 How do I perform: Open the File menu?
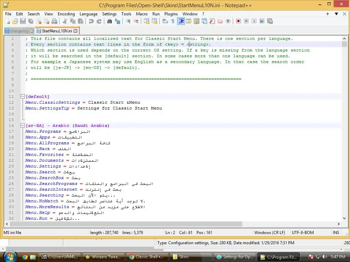[8, 14]
